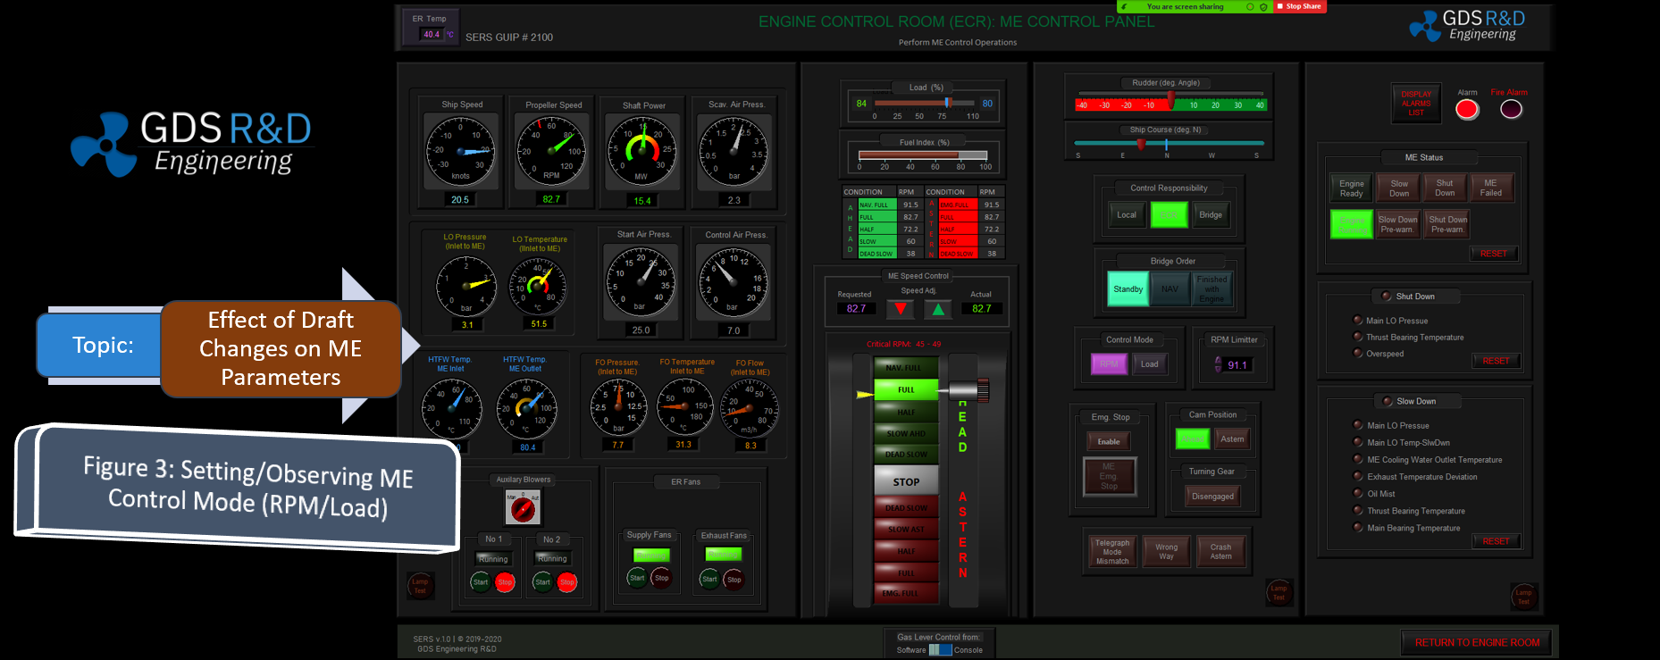Click the Propeller Speed RPM gauge
Screen dimensions: 1660x660
[x=551, y=151]
